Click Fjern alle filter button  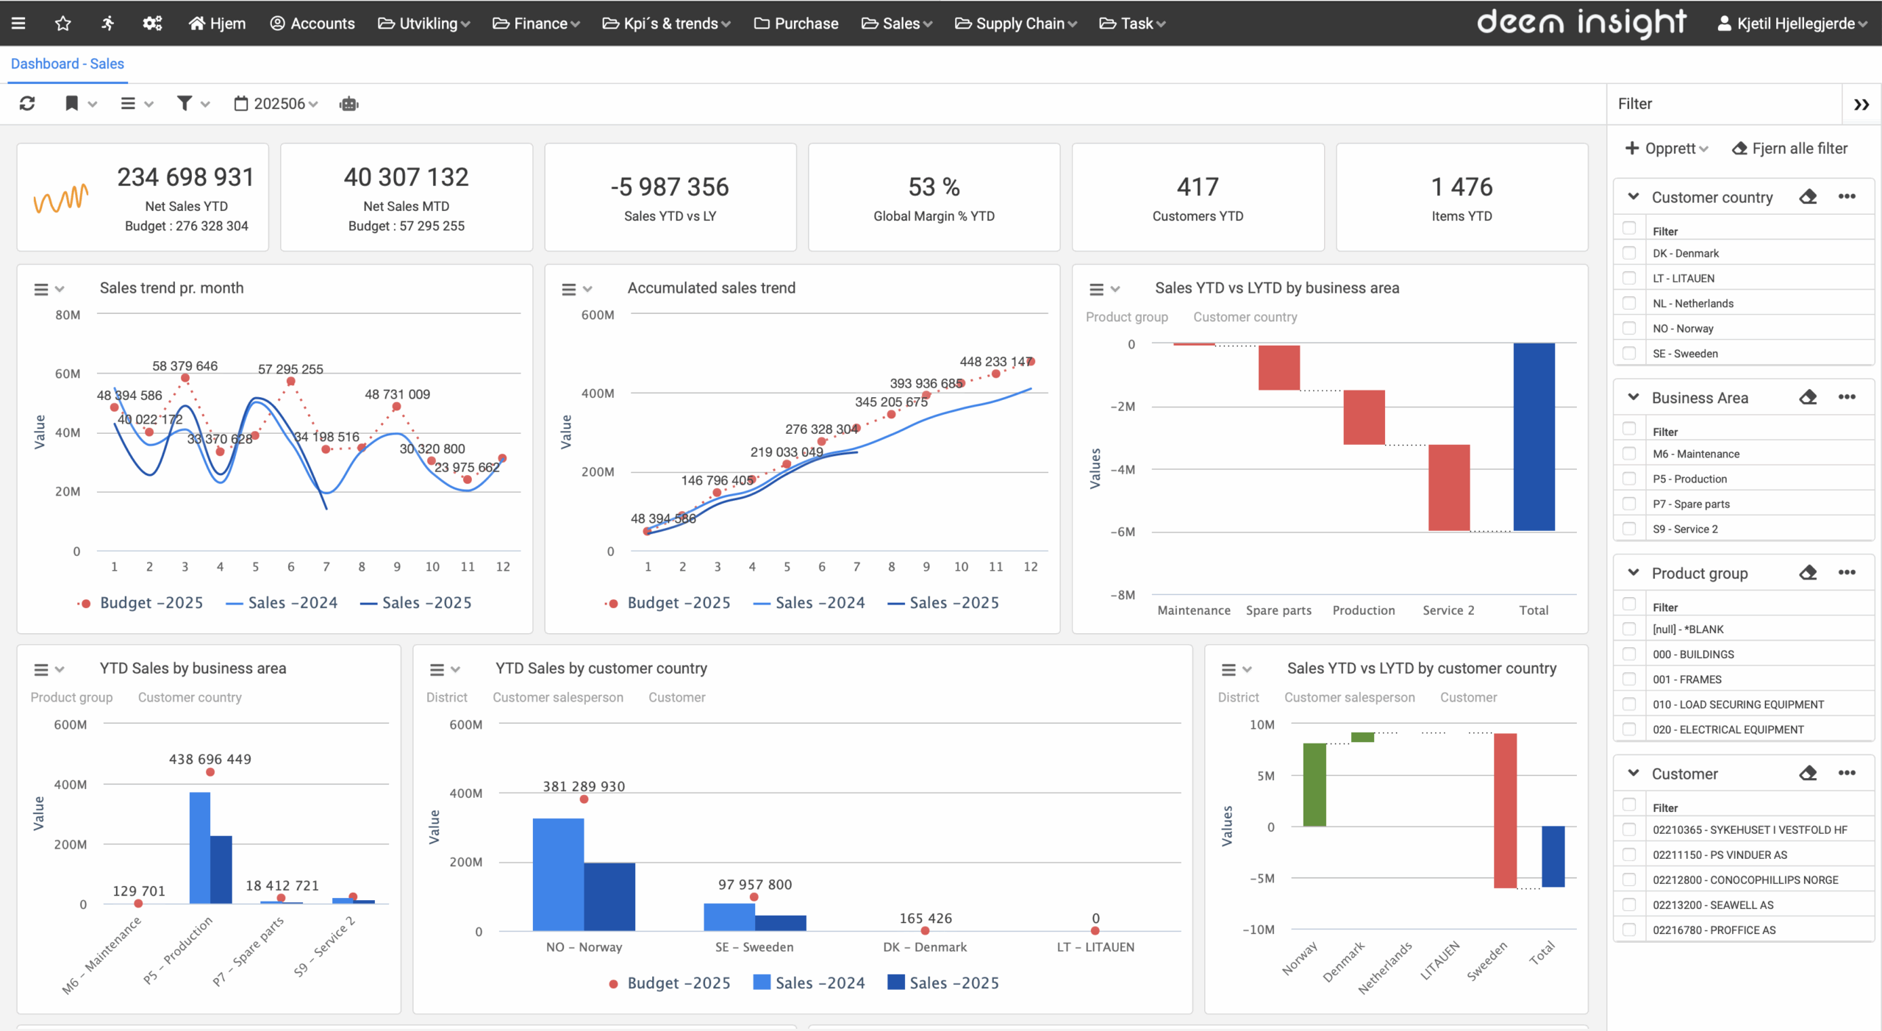point(1790,149)
